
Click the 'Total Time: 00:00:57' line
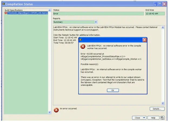(x=64, y=43)
